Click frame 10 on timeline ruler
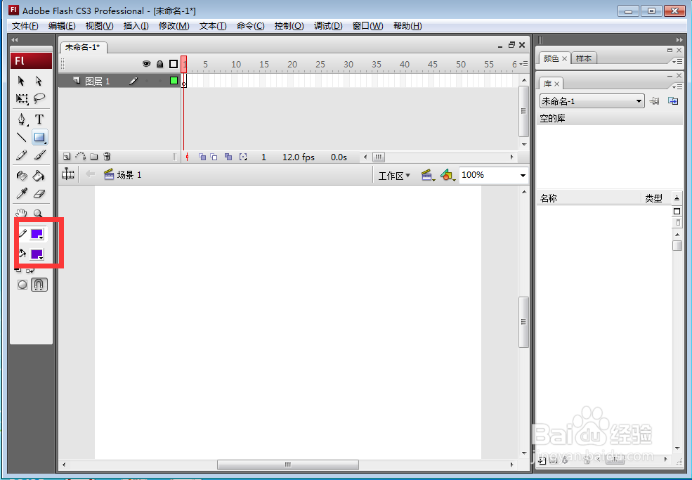692x480 pixels. (x=236, y=65)
